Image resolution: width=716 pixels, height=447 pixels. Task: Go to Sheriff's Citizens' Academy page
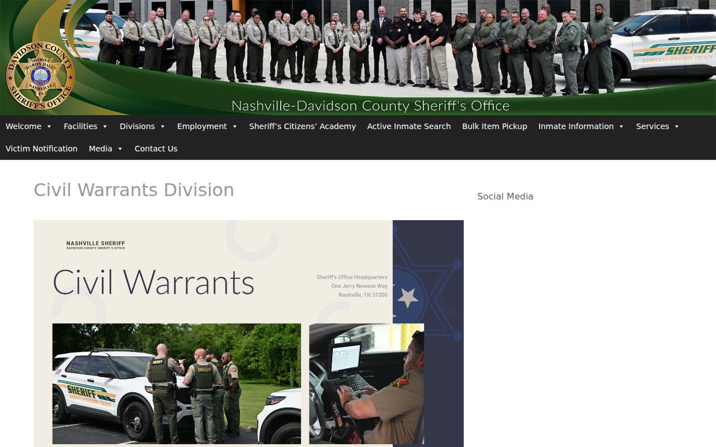point(303,126)
